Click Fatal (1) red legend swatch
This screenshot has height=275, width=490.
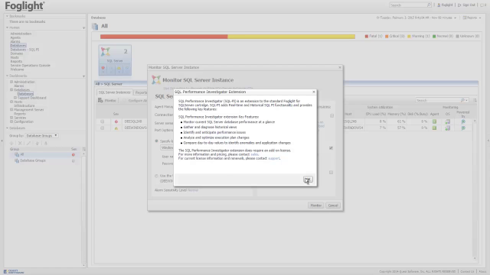pos(367,37)
